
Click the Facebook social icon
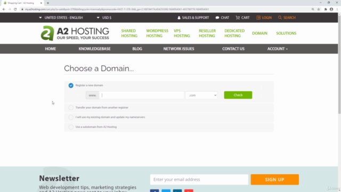[x=155, y=191]
